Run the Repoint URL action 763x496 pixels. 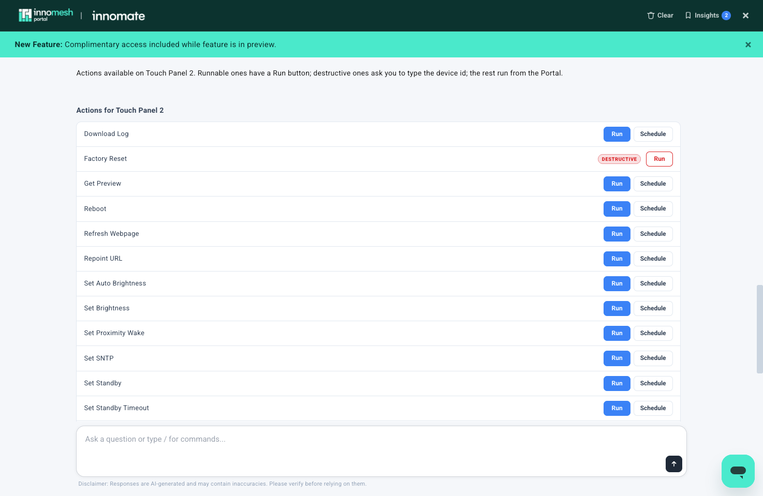(x=617, y=259)
